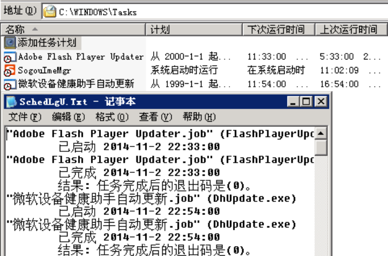Open the 编辑(E) menu in Notepad
Viewport: 388px width, 256px height.
coord(68,116)
